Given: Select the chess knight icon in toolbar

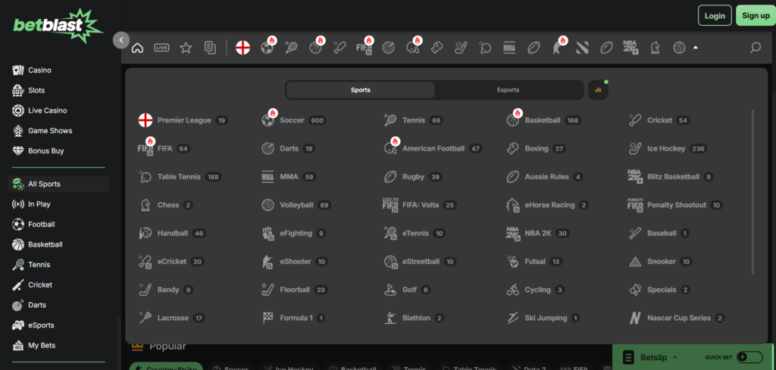Looking at the screenshot, I should [x=655, y=48].
